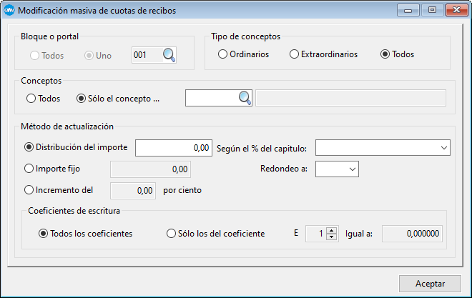This screenshot has height=298, width=472.
Task: Choose Sólo los del coeficiente option
Action: pos(171,233)
